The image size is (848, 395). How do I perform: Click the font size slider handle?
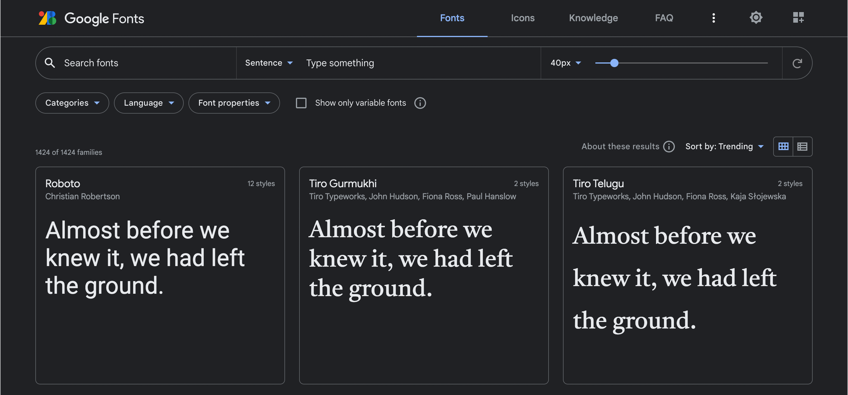[x=614, y=63]
